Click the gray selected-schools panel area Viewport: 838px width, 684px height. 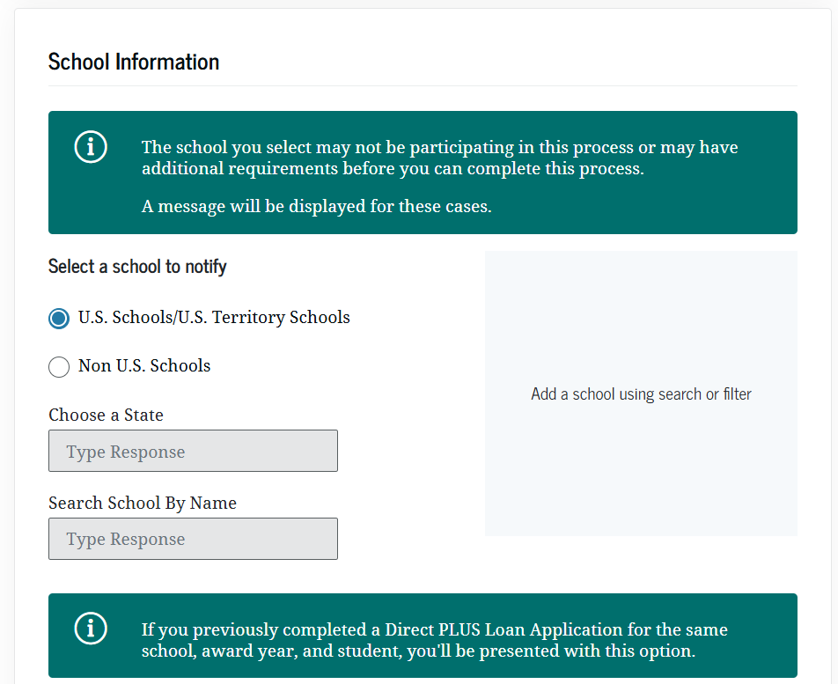[x=641, y=475]
